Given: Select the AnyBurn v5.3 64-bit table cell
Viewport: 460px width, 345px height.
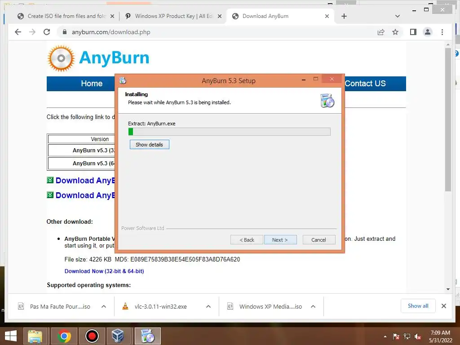Looking at the screenshot, I should (x=82, y=164).
